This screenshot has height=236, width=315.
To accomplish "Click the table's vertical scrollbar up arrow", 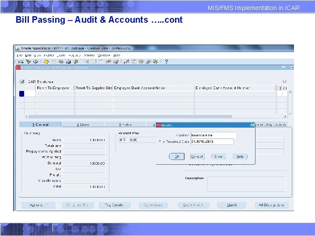I will click(x=290, y=92).
